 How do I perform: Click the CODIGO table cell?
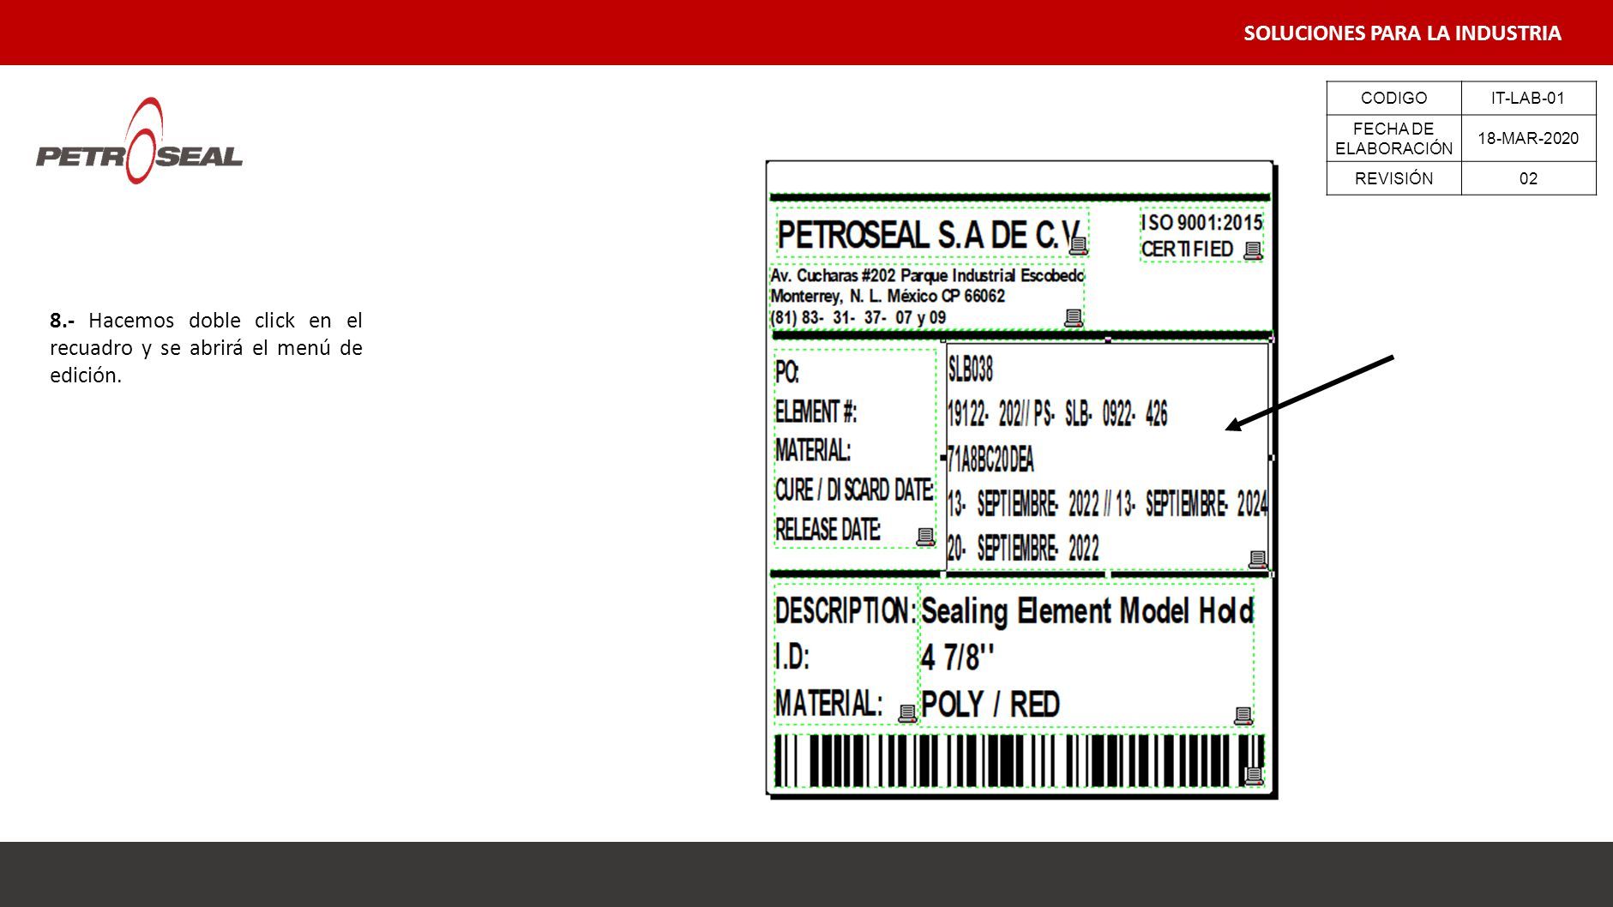click(x=1393, y=98)
